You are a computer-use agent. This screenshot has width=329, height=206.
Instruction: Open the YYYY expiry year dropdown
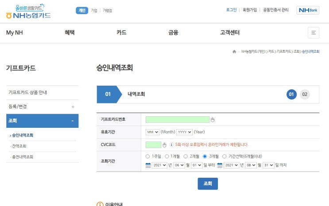click(185, 132)
